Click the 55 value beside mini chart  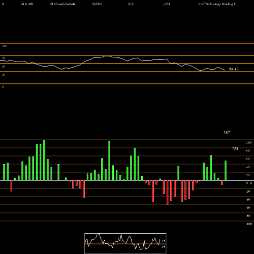tap(164, 247)
